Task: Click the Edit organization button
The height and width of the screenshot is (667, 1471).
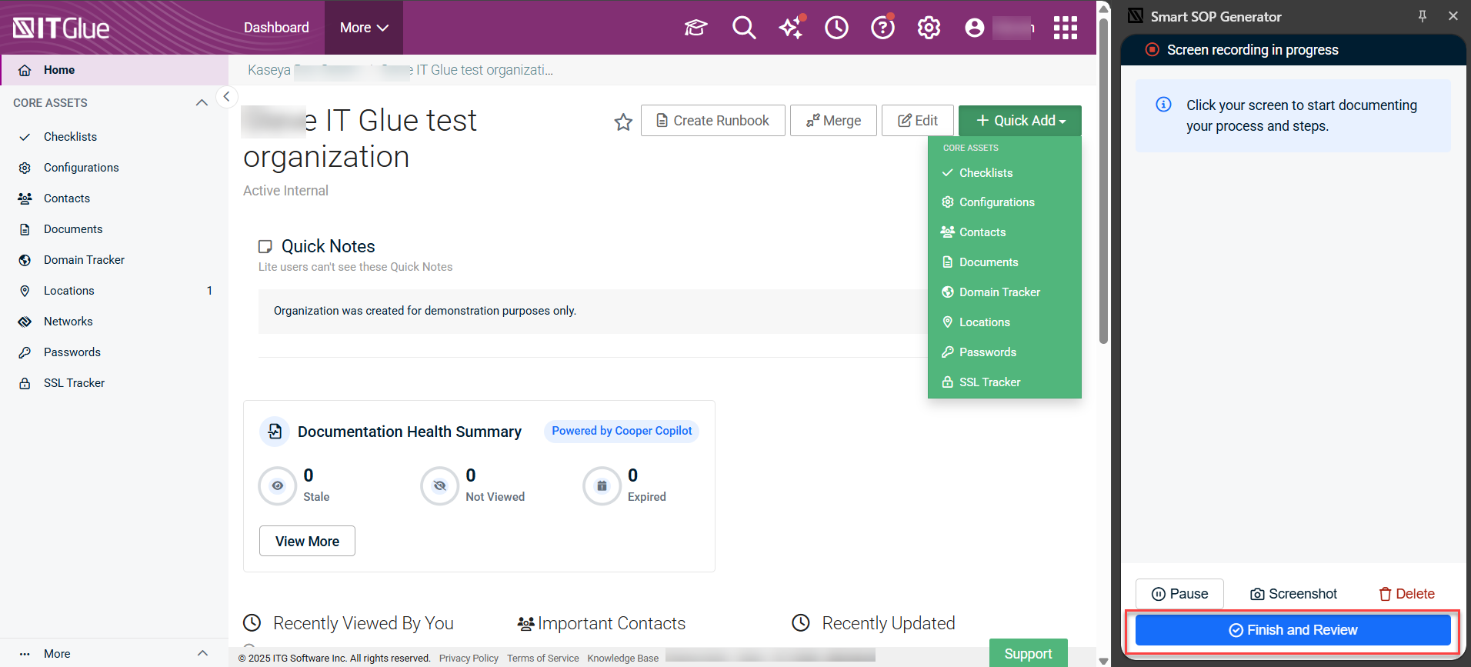Action: tap(918, 121)
